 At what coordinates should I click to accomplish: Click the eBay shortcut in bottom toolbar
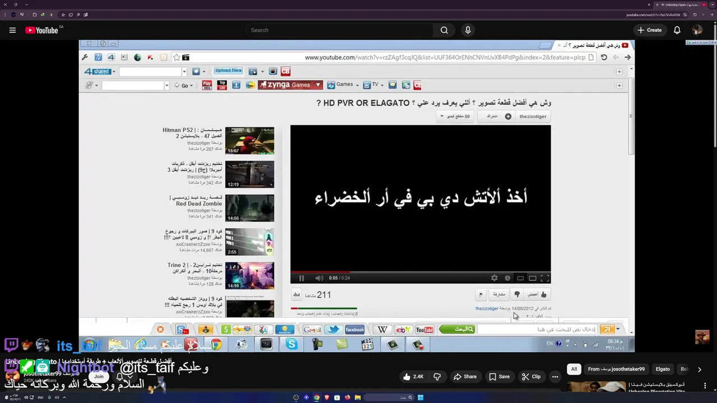403,330
